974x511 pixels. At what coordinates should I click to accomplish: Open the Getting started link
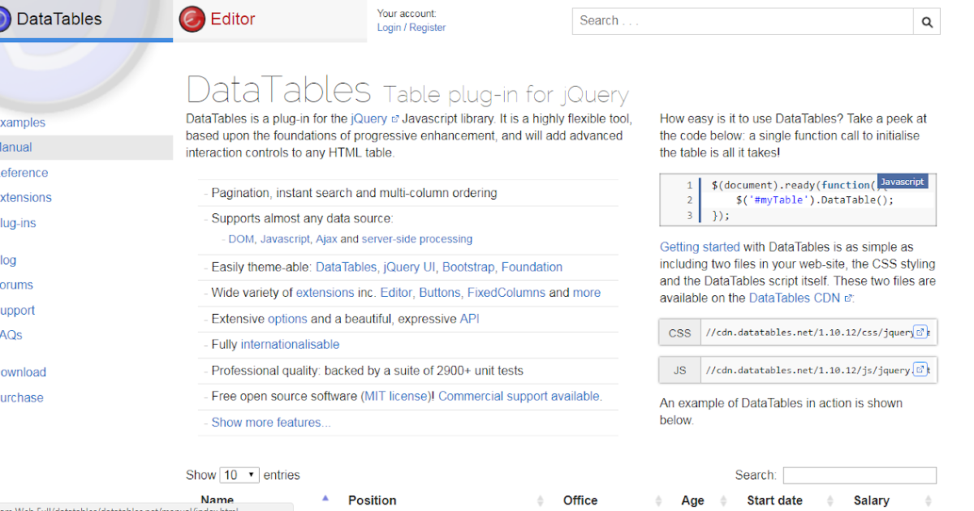(700, 247)
